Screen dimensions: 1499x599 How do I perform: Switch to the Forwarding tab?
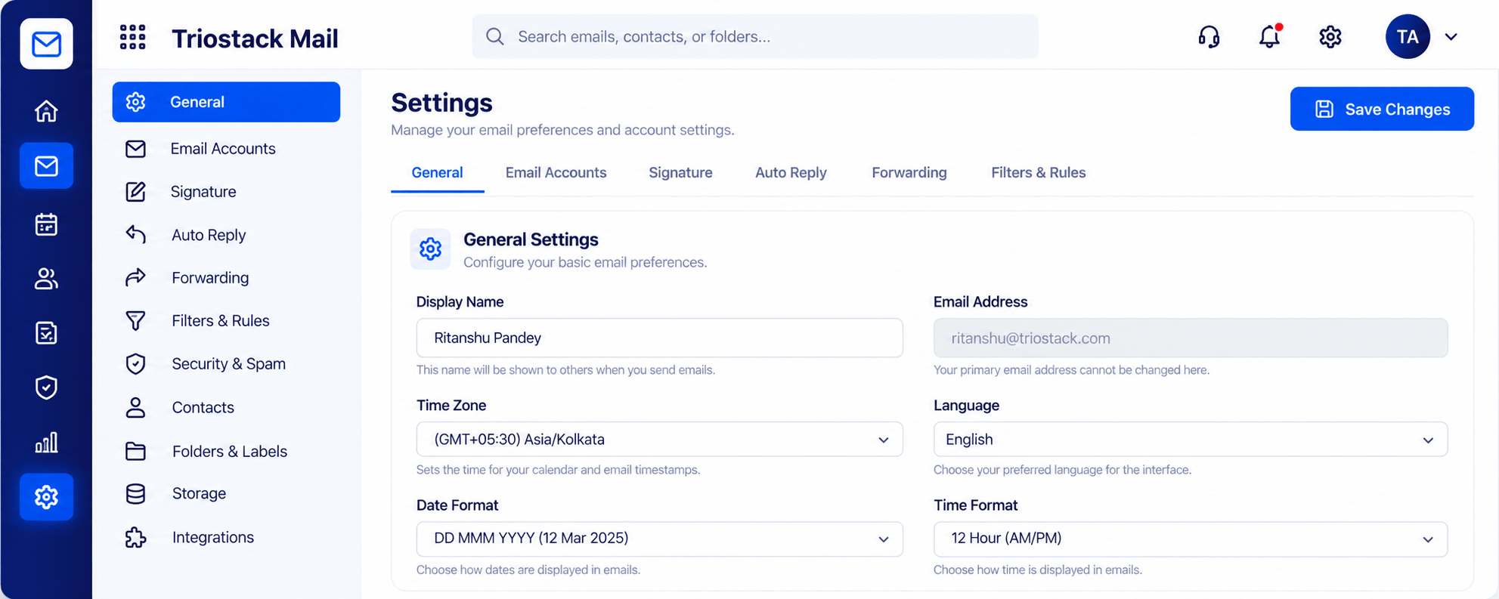909,173
